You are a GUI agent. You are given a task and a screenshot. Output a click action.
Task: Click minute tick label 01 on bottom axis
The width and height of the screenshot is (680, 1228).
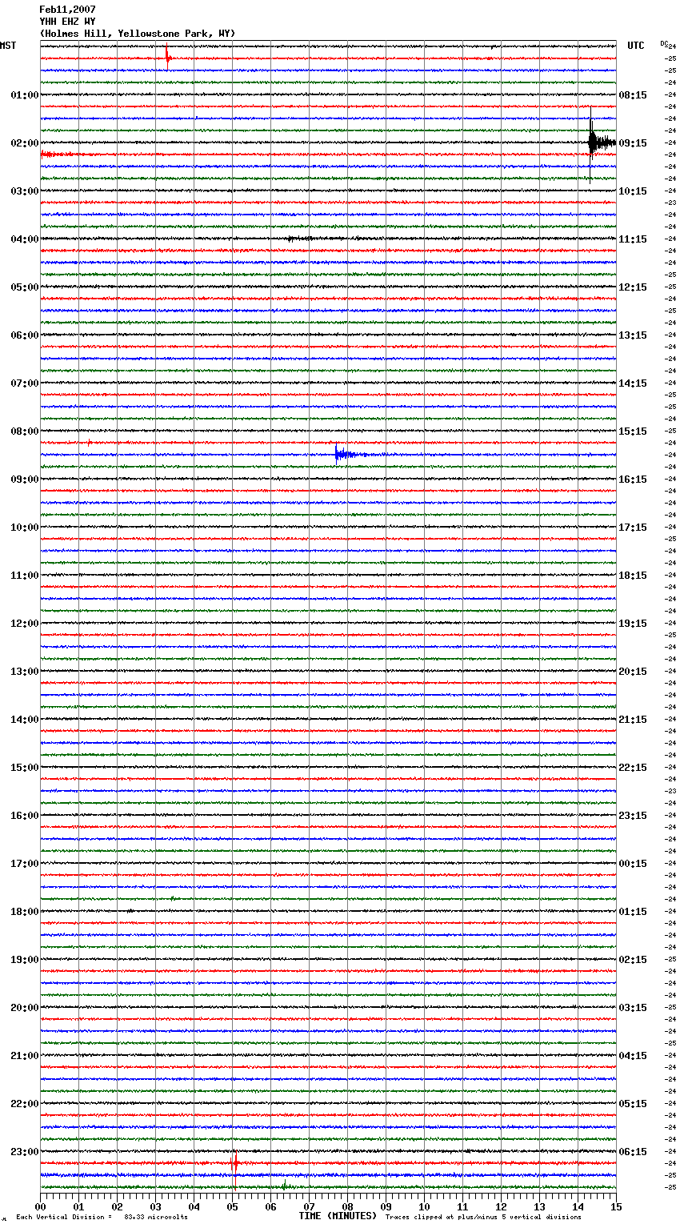tap(78, 1206)
